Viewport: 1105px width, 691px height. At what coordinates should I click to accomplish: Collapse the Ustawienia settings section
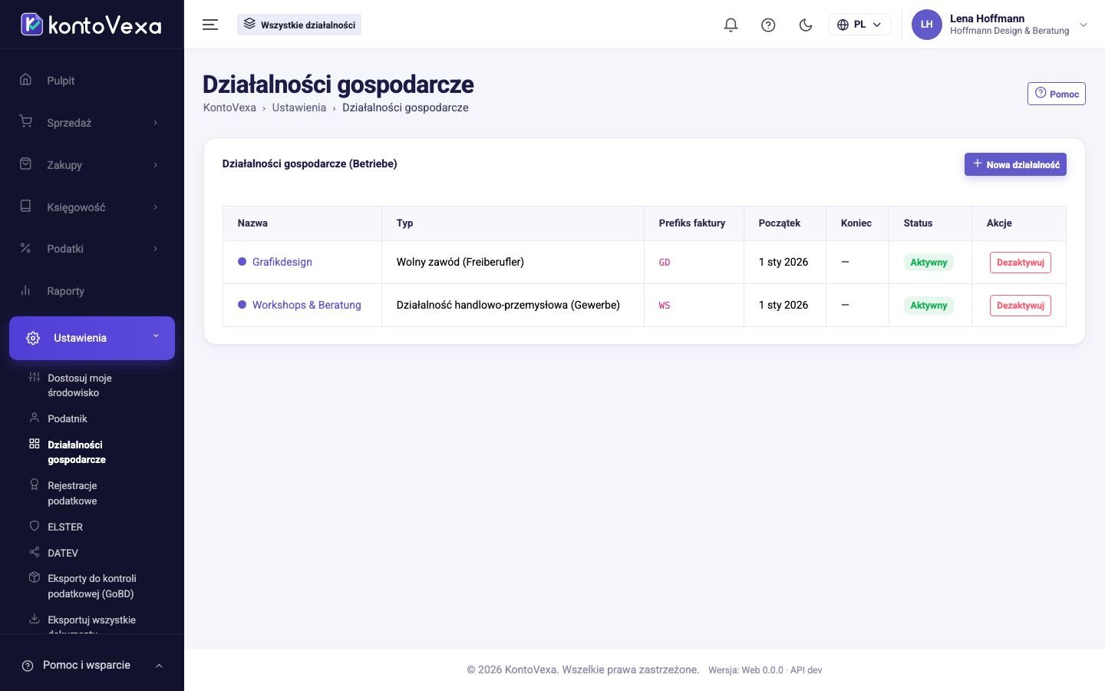coord(92,338)
